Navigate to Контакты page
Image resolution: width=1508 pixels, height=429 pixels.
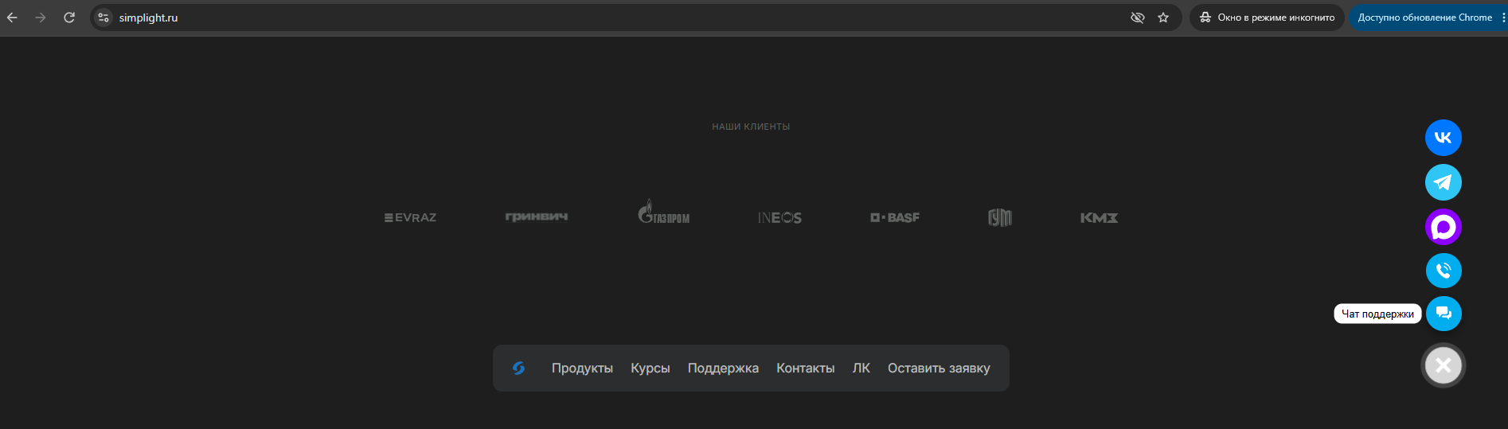(x=805, y=368)
